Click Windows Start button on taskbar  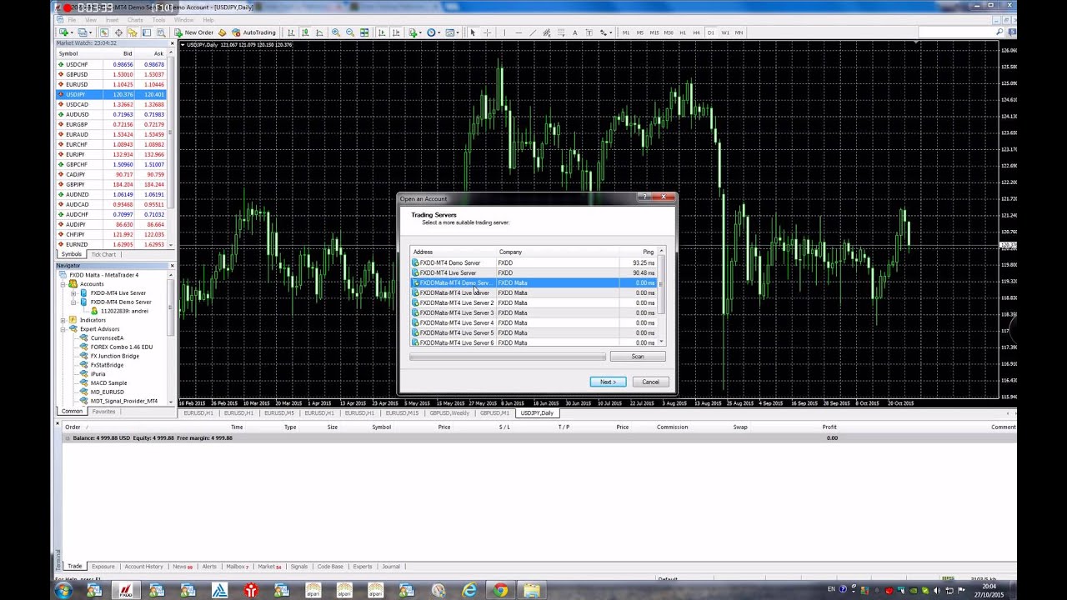tap(63, 591)
